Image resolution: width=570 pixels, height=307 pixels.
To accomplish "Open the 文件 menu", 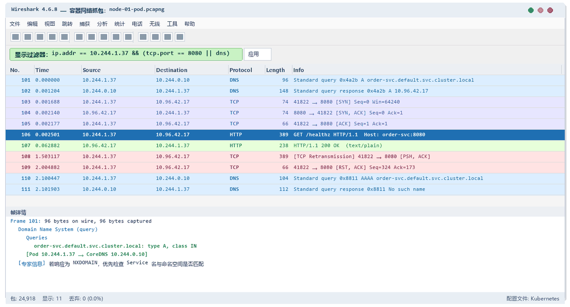I will [x=15, y=24].
